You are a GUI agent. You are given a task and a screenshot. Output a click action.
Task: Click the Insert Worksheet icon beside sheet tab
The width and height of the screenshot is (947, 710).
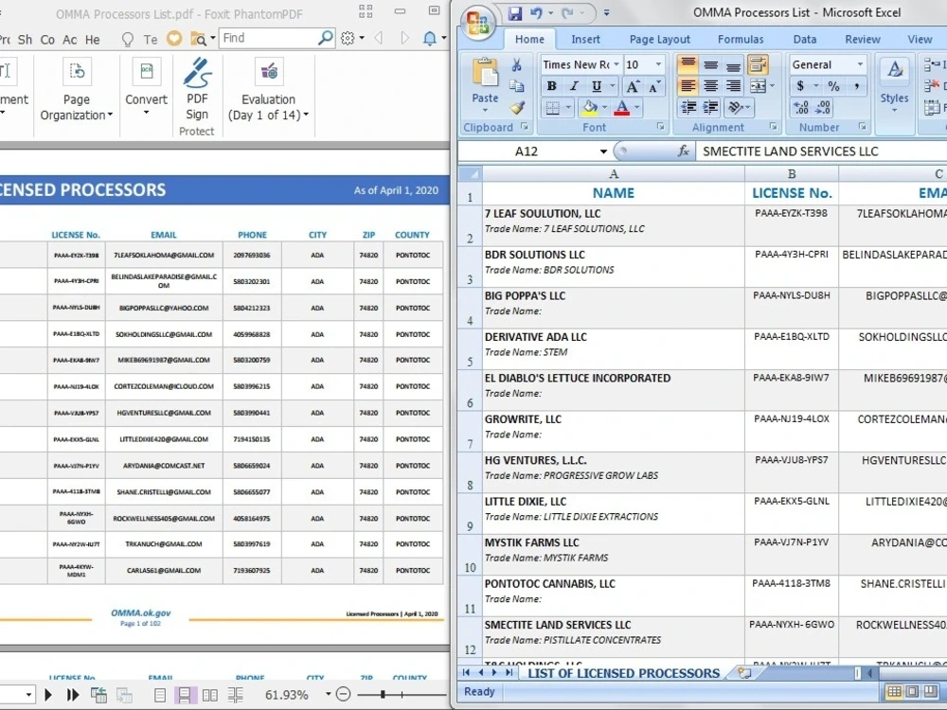click(744, 672)
